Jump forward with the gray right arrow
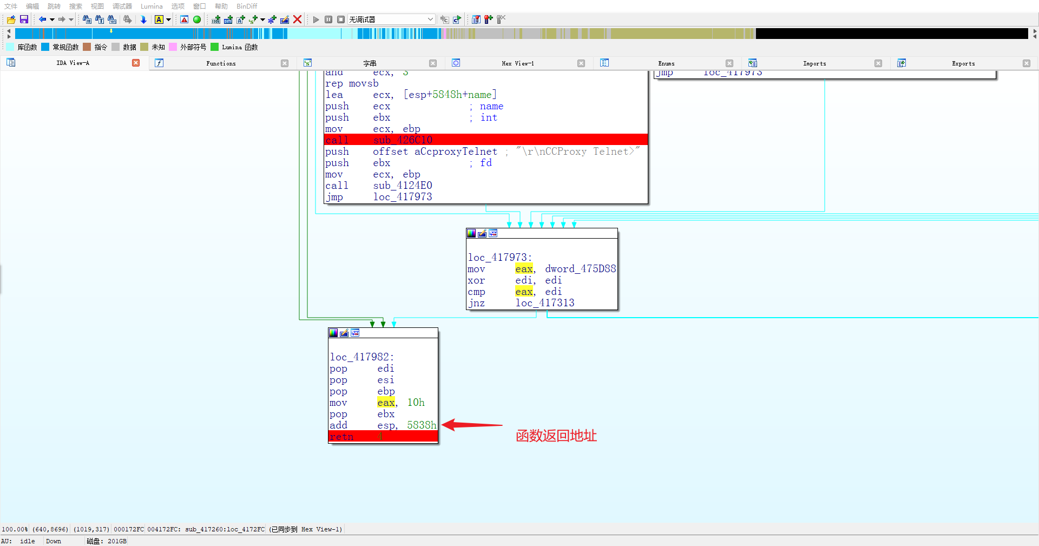This screenshot has height=546, width=1039. [x=62, y=19]
